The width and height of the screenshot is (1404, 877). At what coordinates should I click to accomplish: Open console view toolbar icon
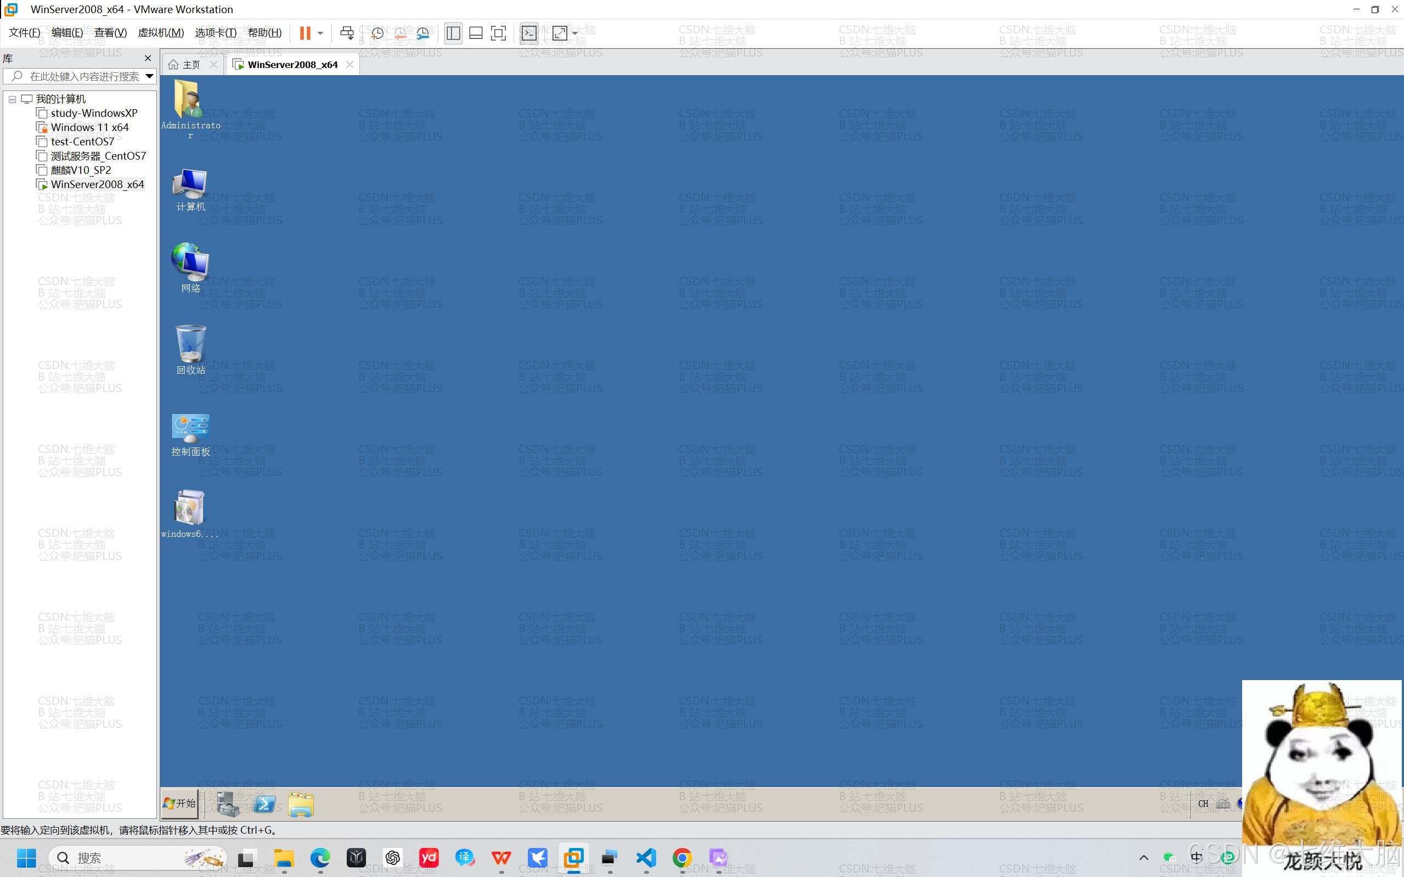528,33
